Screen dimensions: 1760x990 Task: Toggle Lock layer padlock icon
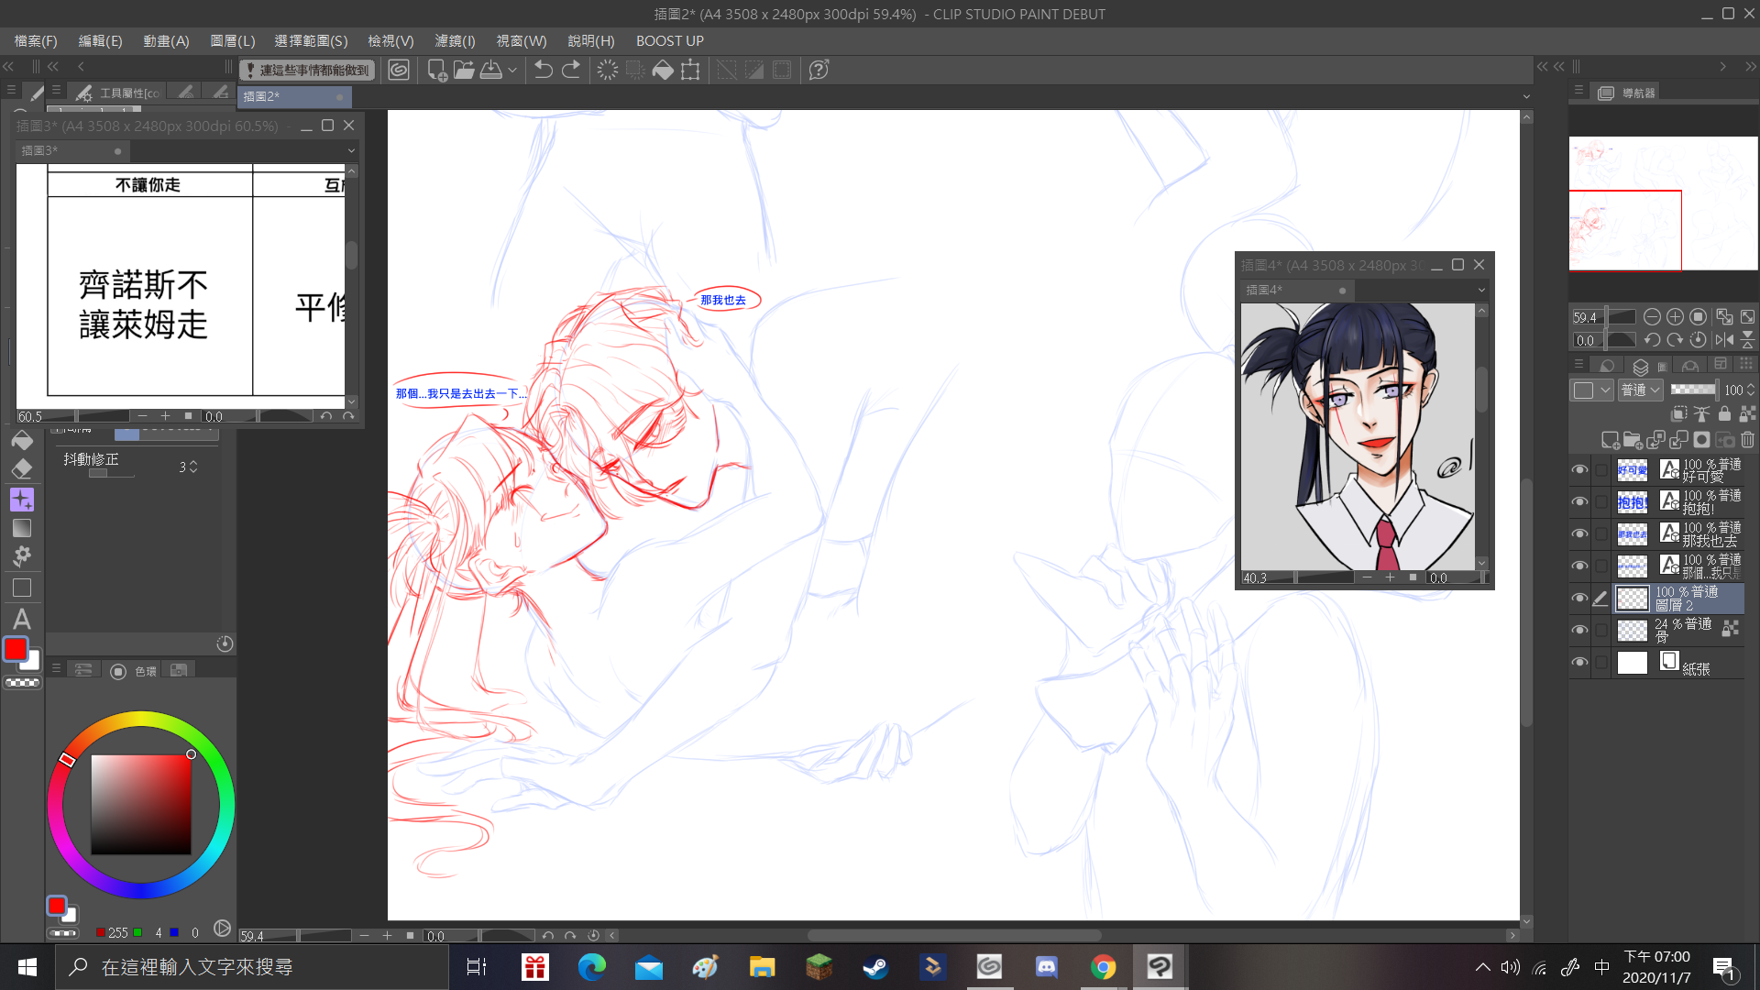point(1724,414)
